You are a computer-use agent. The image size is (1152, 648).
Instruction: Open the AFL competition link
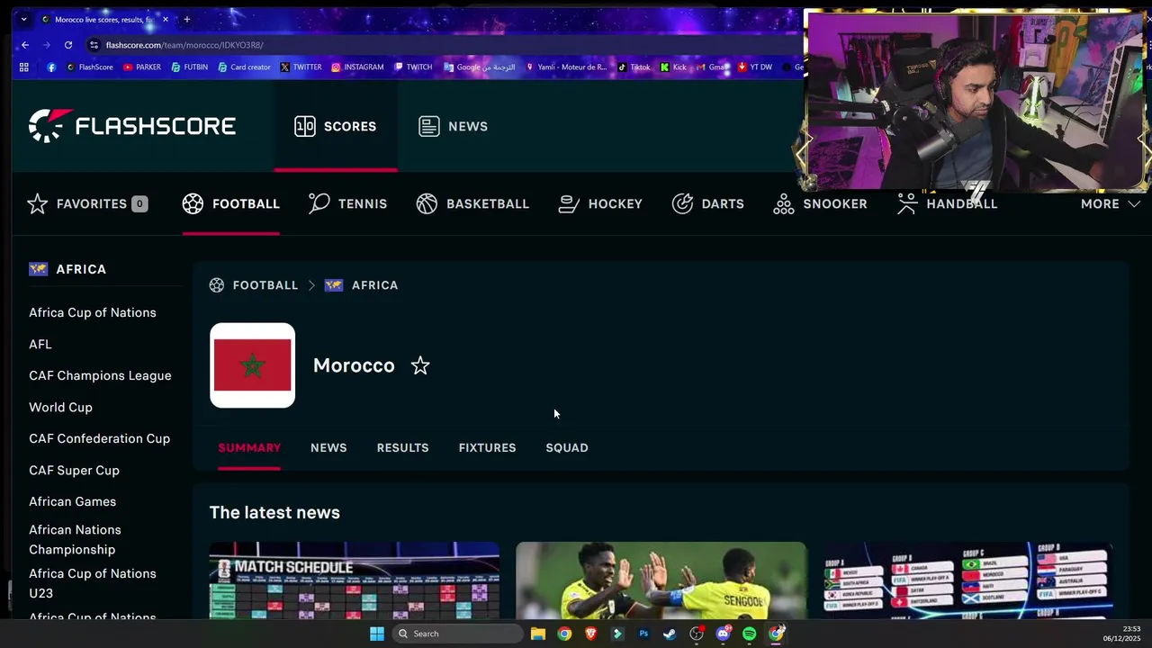[x=40, y=344]
